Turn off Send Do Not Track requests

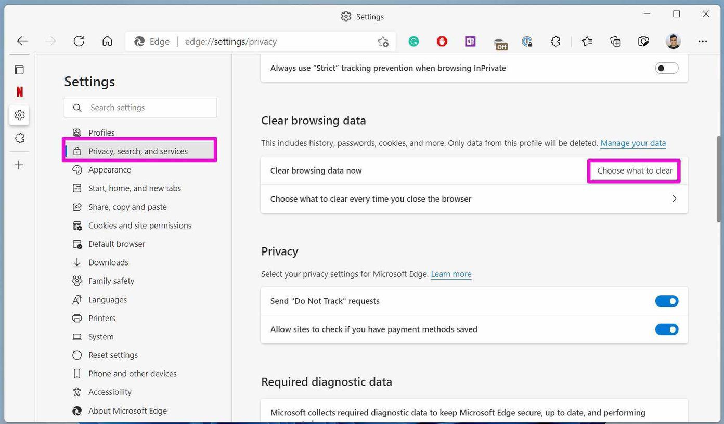click(667, 301)
